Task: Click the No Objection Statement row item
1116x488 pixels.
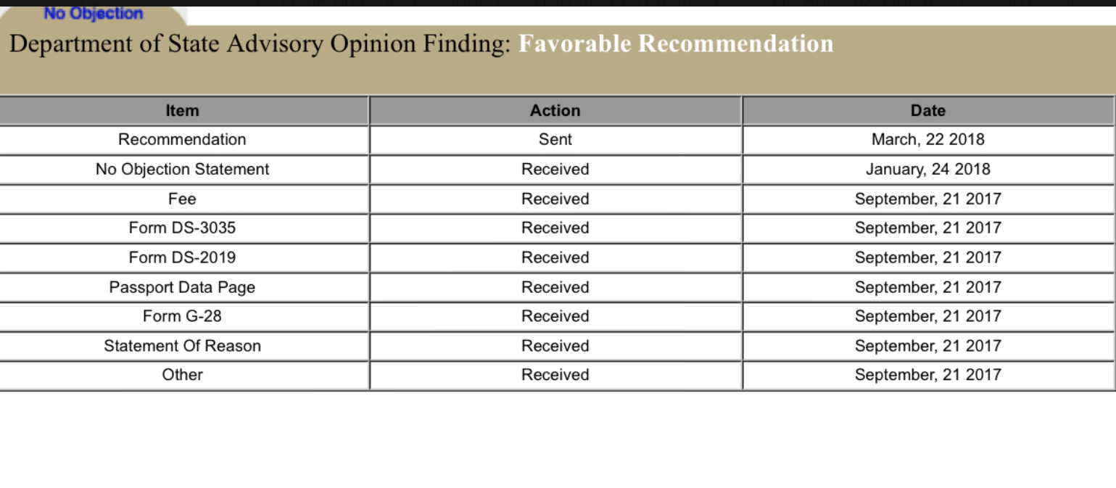Action: click(x=182, y=169)
